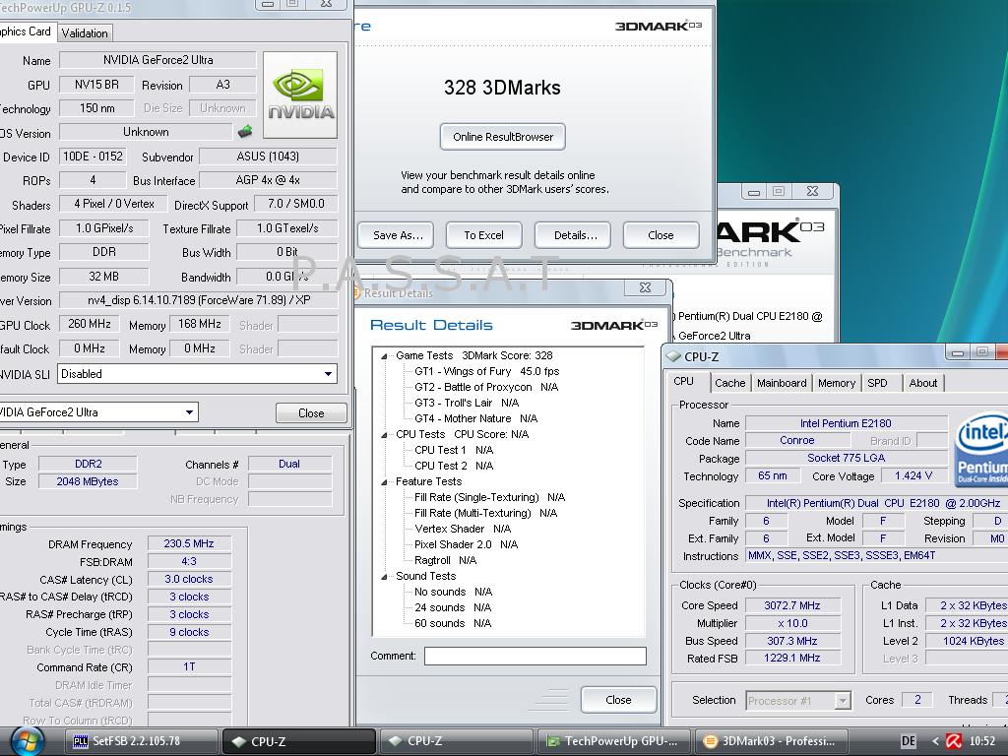The width and height of the screenshot is (1008, 756).
Task: Select CPU Test 1 row
Action: point(454,451)
